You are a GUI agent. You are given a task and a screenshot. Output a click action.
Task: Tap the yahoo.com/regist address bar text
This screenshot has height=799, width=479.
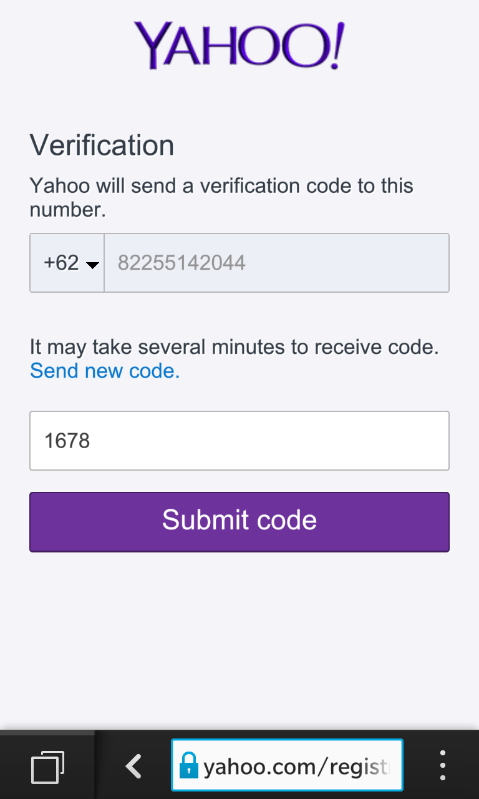pyautogui.click(x=296, y=766)
